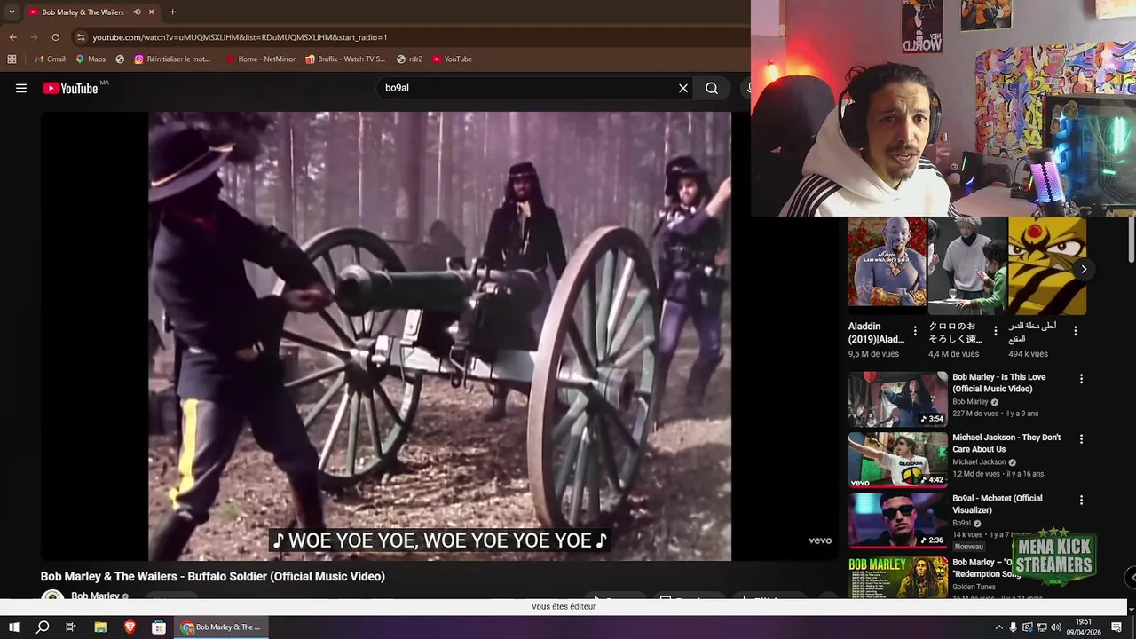Click the magnifier search button
1136x639 pixels.
point(712,88)
